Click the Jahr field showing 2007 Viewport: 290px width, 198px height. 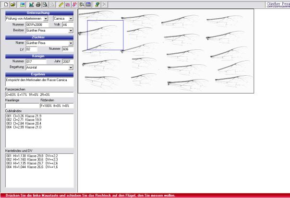pyautogui.click(x=67, y=62)
